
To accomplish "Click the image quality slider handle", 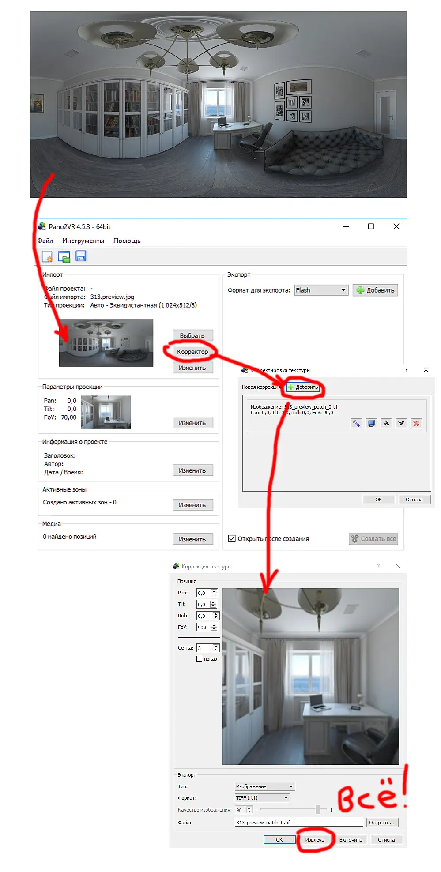I will point(318,809).
